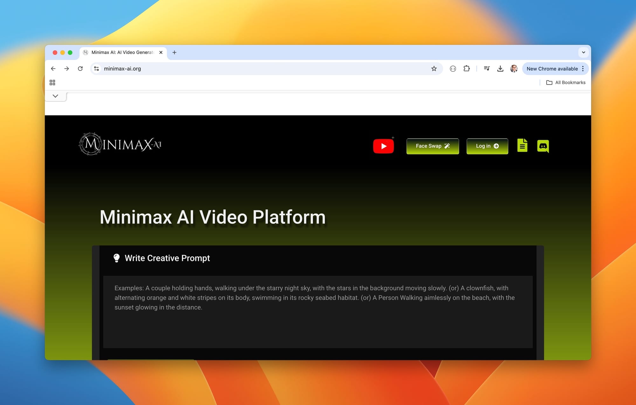The image size is (636, 405).
Task: Click the Minimax AI Video Platform heading
Action: [x=213, y=217]
